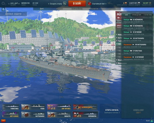Click the division emblem icon beside Создать отряд
The height and width of the screenshot is (123, 154).
[x=64, y=4]
